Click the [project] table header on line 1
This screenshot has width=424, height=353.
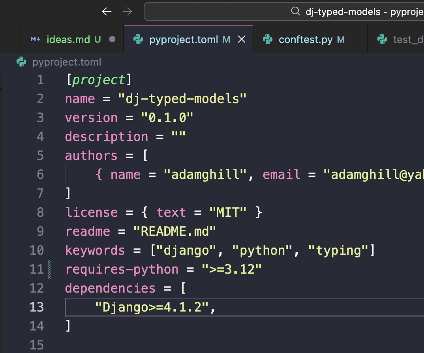(98, 80)
